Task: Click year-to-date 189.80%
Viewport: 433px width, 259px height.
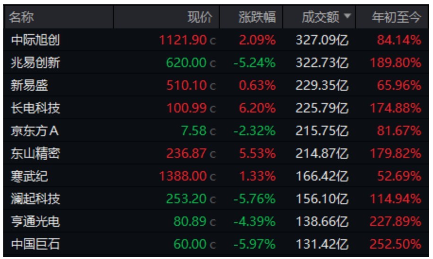Action: [x=396, y=63]
